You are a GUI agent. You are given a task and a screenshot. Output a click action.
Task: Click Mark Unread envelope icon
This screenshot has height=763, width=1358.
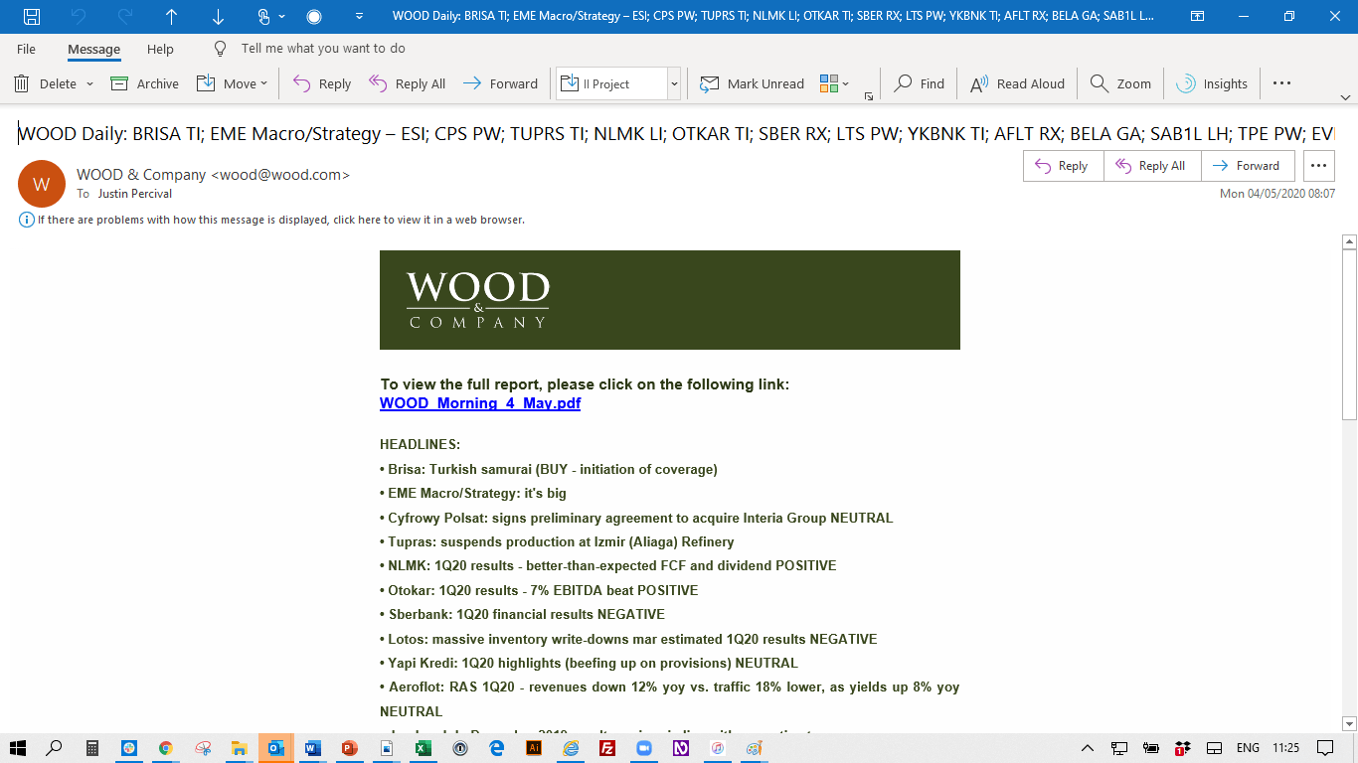pos(710,83)
